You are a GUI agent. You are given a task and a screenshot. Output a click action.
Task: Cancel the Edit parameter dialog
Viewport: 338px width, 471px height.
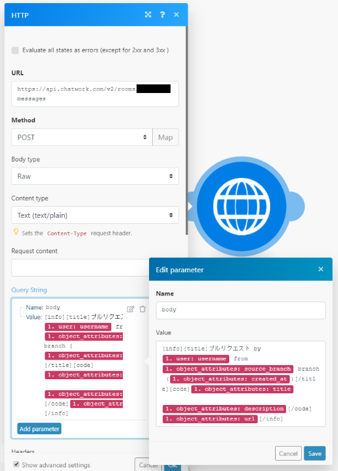(288, 453)
